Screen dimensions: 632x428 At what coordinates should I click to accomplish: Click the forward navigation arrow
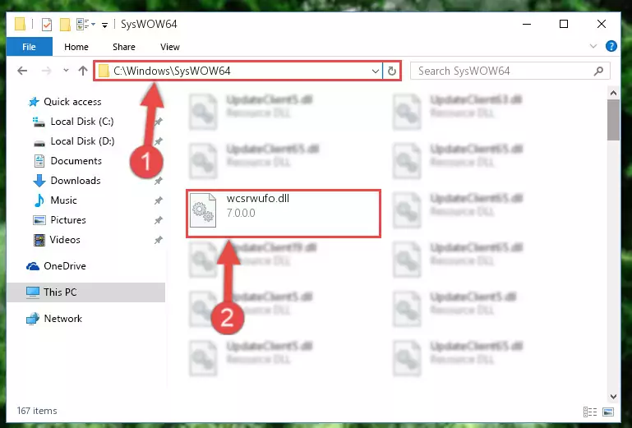[x=46, y=71]
